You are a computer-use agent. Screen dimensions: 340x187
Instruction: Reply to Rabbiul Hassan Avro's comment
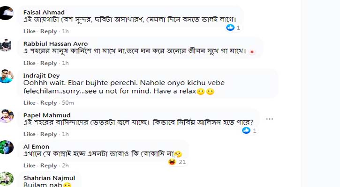pyautogui.click(x=48, y=63)
